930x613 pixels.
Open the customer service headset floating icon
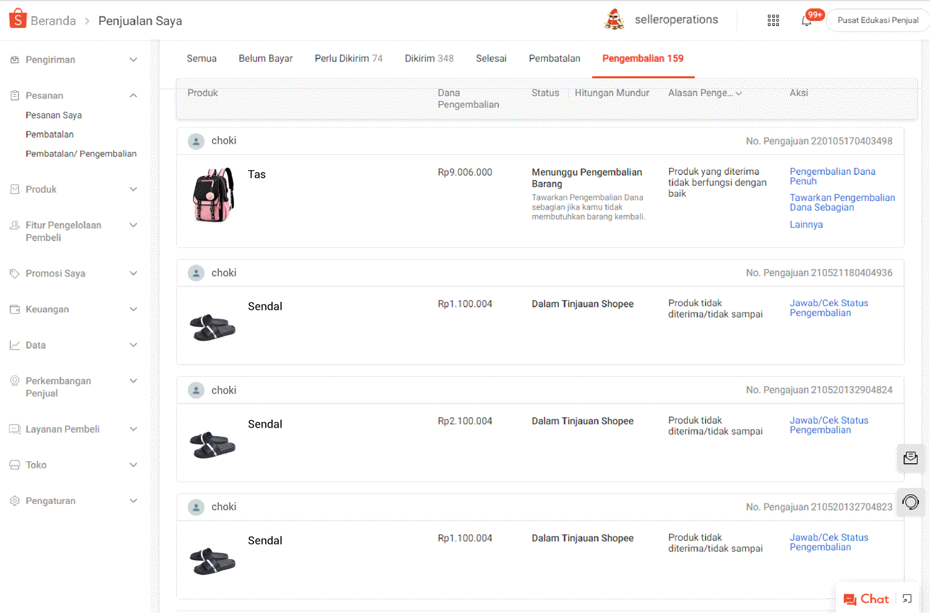tap(910, 502)
